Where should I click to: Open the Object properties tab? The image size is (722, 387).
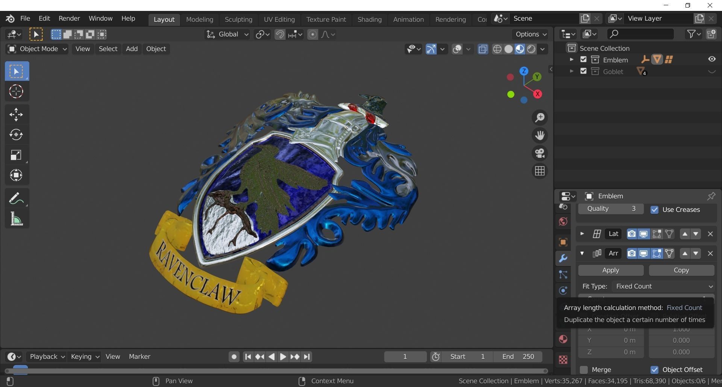563,242
